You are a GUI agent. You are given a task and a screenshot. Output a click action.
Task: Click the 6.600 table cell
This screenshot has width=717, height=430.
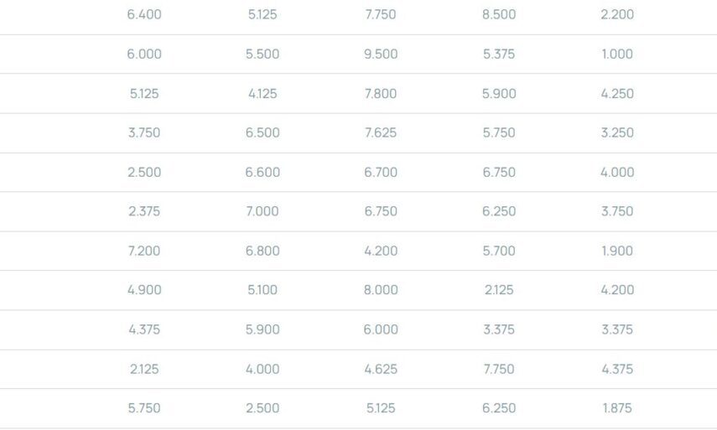tap(262, 172)
